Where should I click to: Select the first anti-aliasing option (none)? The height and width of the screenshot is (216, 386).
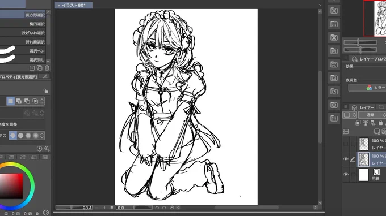coord(13,135)
